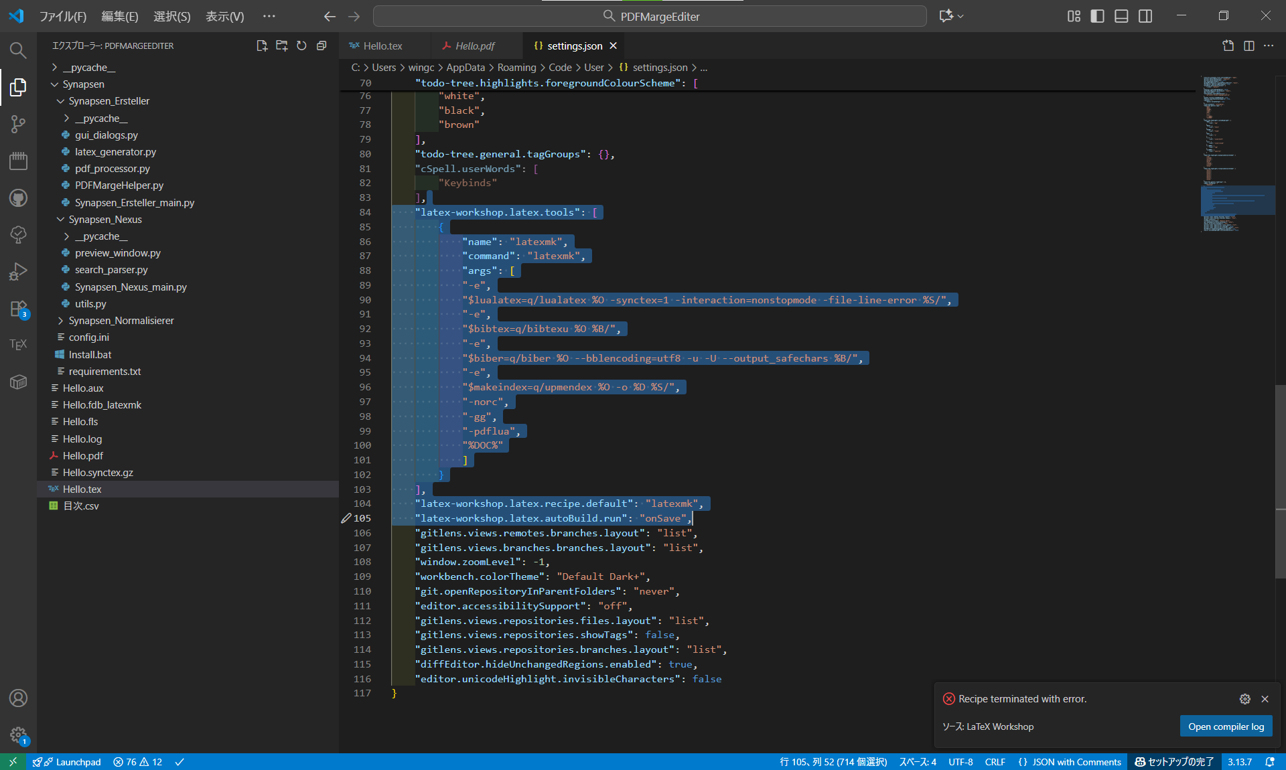Open the Source Control view
Viewport: 1286px width, 770px height.
tap(18, 124)
